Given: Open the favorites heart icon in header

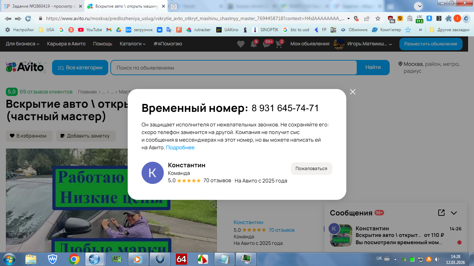Looking at the screenshot, I should pyautogui.click(x=241, y=44).
